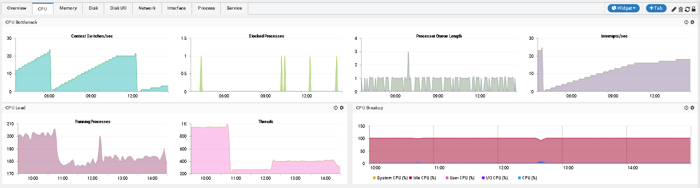
Task: Open CPU Load widget gear settings
Action: 342,108
